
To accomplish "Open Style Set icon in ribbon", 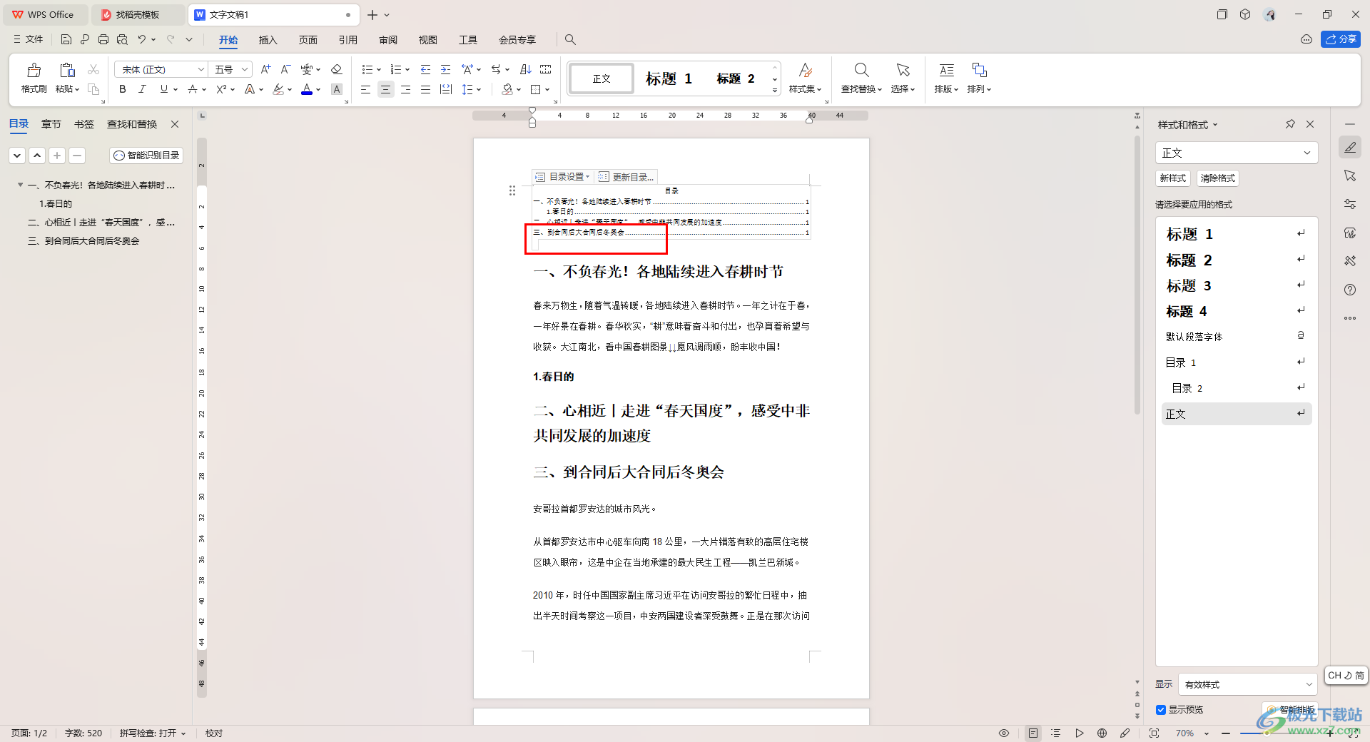I will 805,70.
